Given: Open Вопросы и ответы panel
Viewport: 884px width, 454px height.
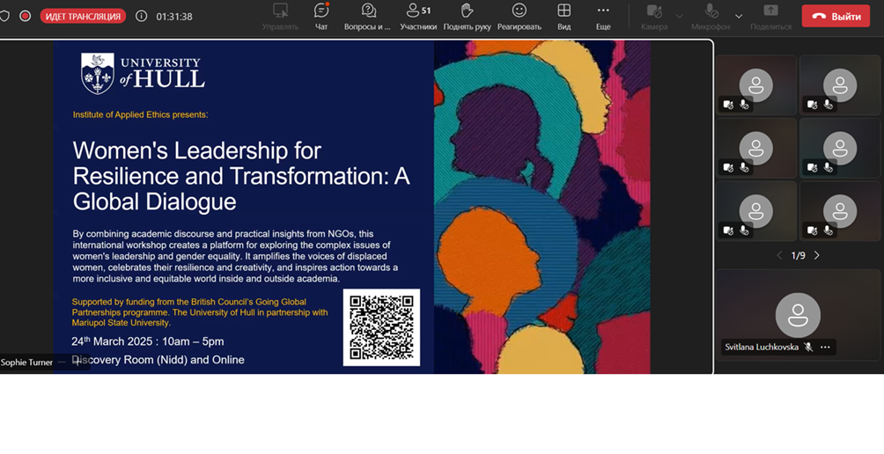Looking at the screenshot, I should coord(367,17).
